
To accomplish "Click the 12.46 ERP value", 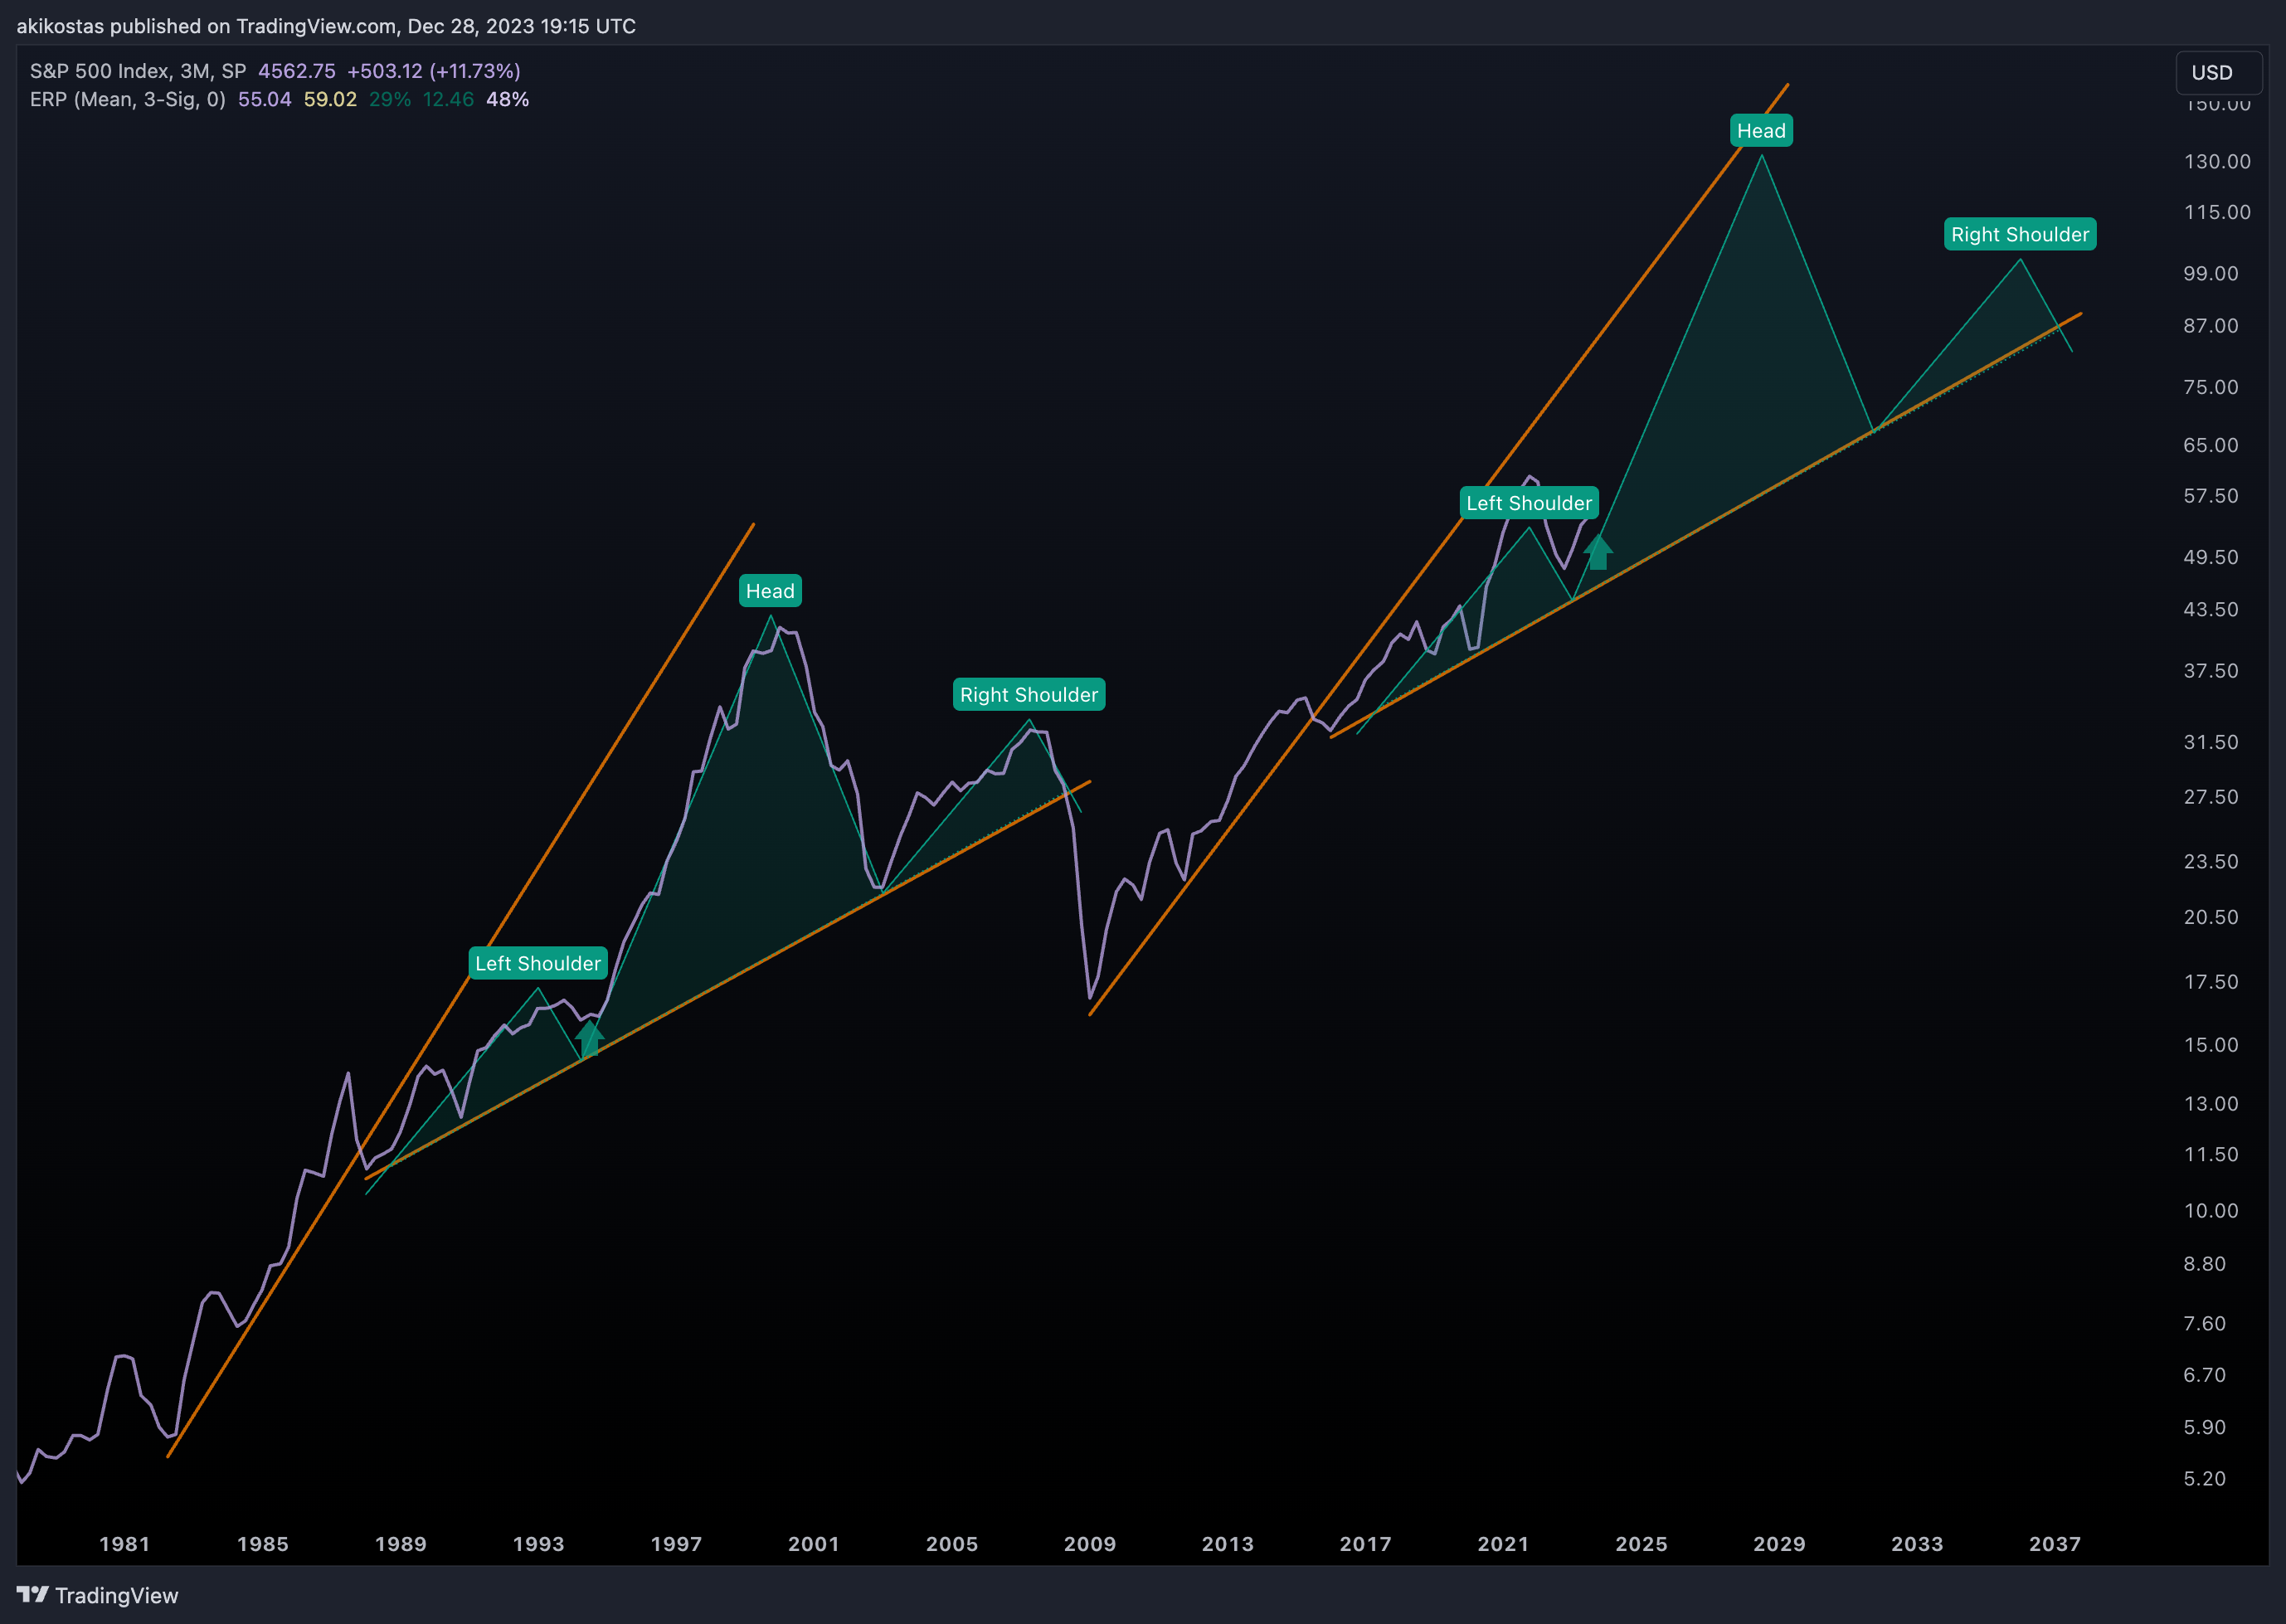I will pyautogui.click(x=448, y=99).
